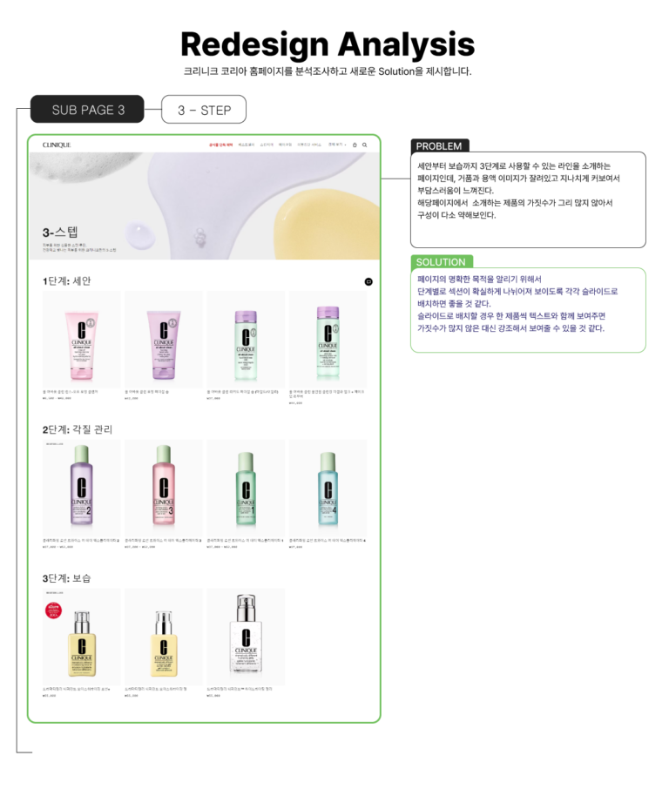The height and width of the screenshot is (796, 669).
Task: Click the SUB PAGE 3 dark label
Action: tap(87, 109)
